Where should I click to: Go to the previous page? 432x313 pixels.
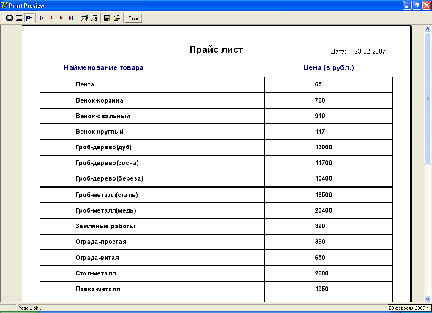(x=51, y=18)
